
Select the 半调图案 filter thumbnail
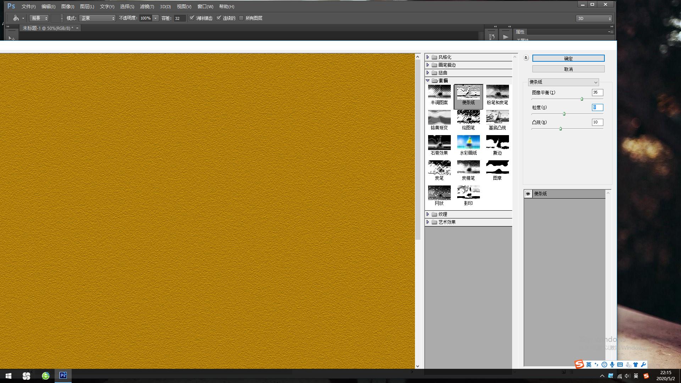439,92
